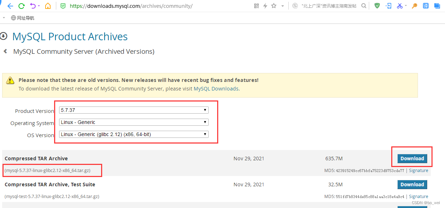Open the MySQL Downloads link
The image size is (445, 208).
[216, 89]
